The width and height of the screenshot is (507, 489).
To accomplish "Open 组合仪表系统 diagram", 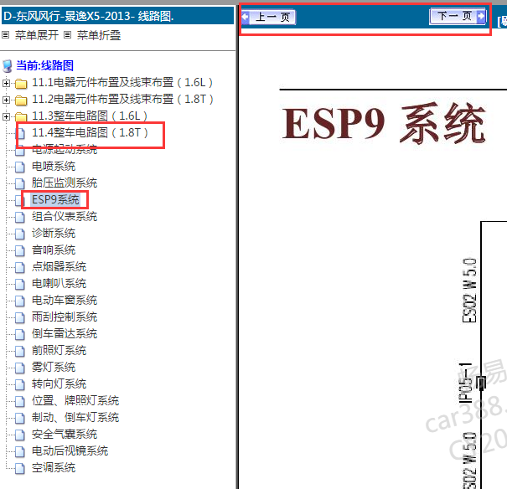I will point(65,216).
